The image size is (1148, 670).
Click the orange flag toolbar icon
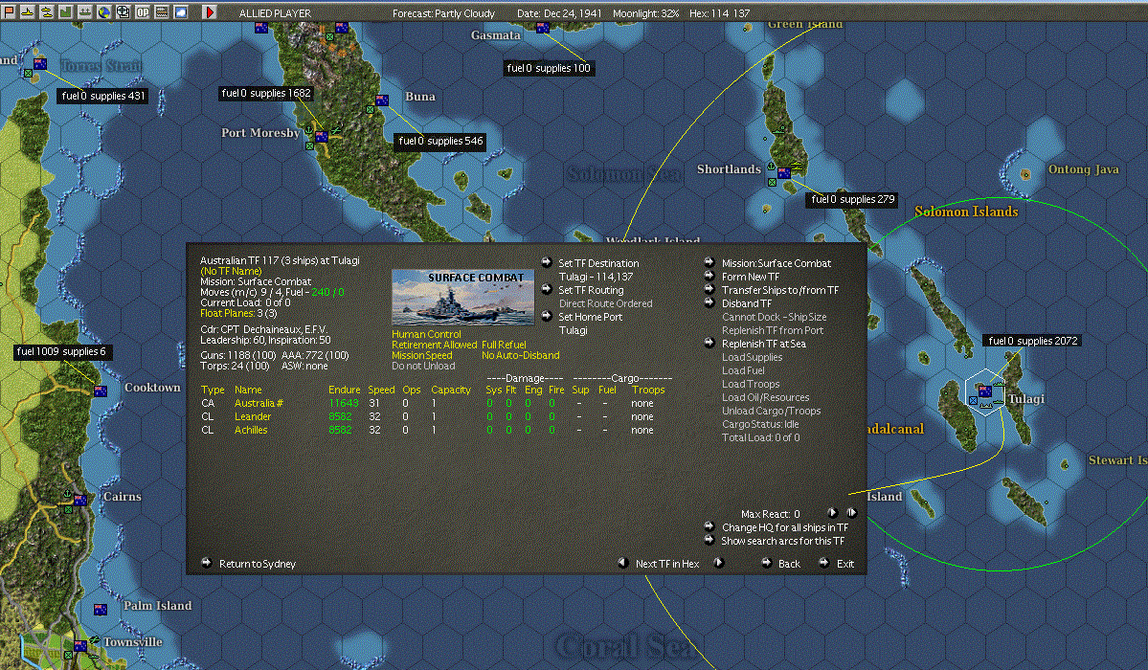click(x=9, y=11)
